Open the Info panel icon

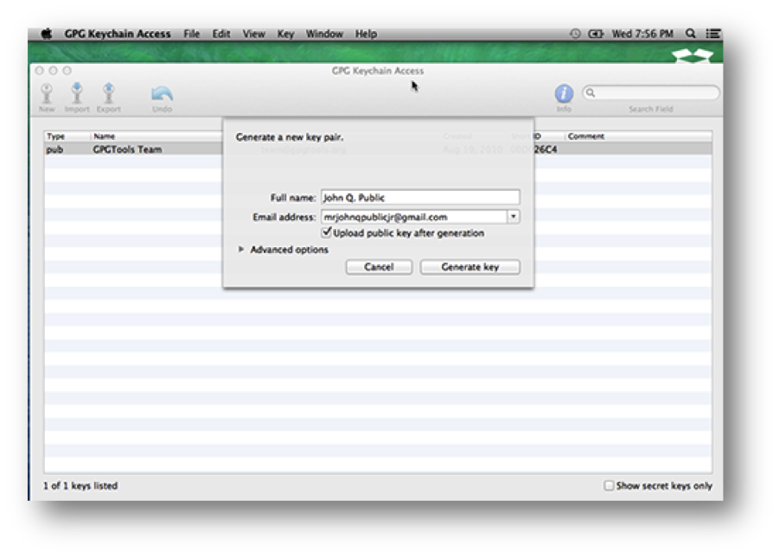click(x=564, y=93)
